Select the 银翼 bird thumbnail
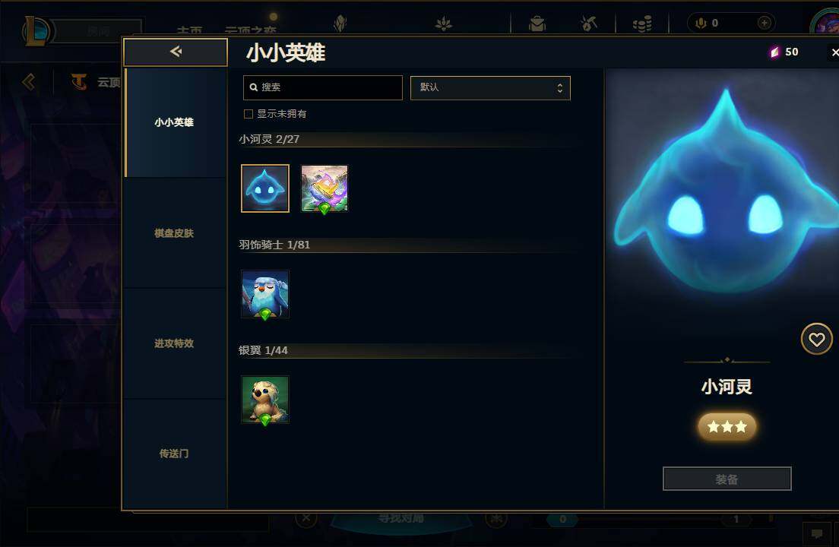839x547 pixels. pos(265,400)
